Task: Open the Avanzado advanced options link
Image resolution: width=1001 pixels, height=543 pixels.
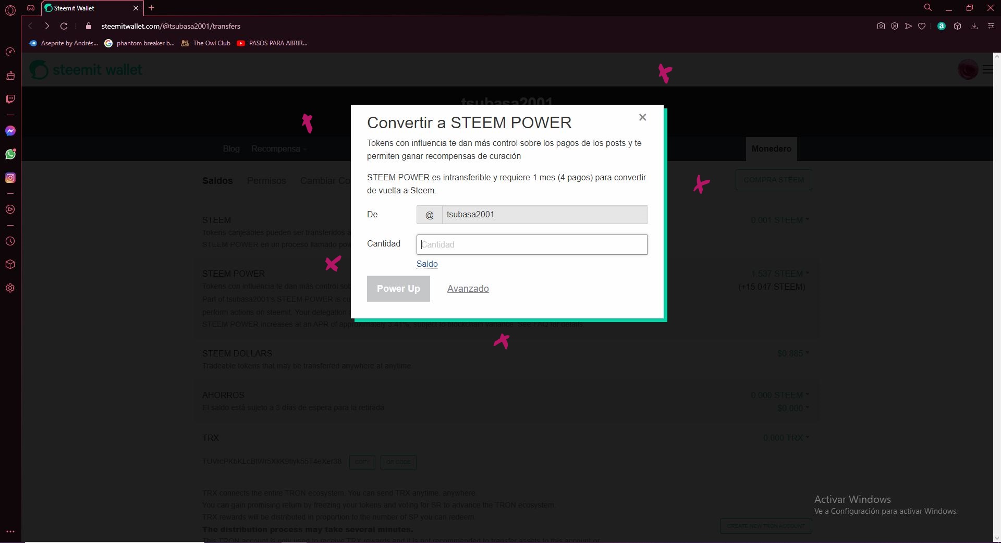Action: click(x=468, y=289)
